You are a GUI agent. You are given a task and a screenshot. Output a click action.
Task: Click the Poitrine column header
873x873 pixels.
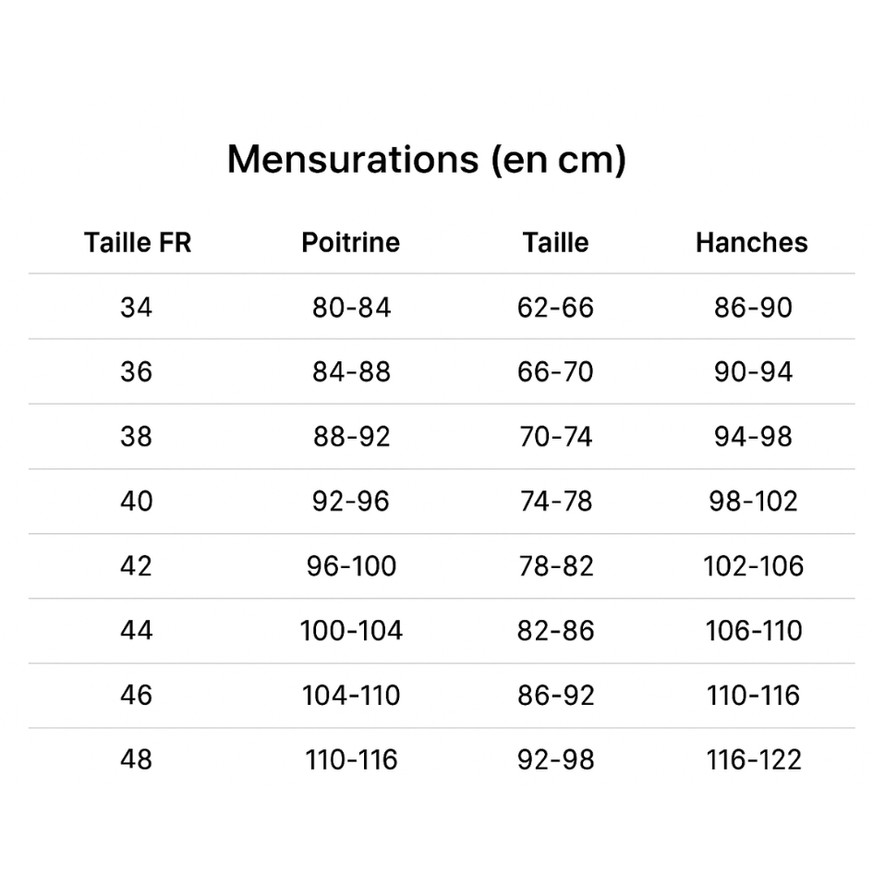[350, 243]
